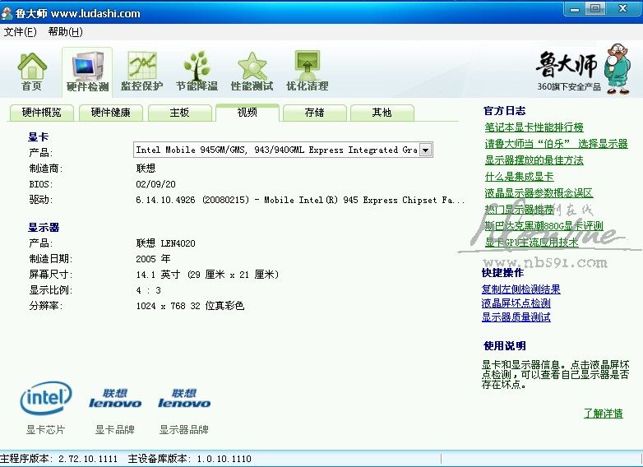The image size is (643, 467).
Task: Click the title bar app icon
Action: (x=7, y=13)
